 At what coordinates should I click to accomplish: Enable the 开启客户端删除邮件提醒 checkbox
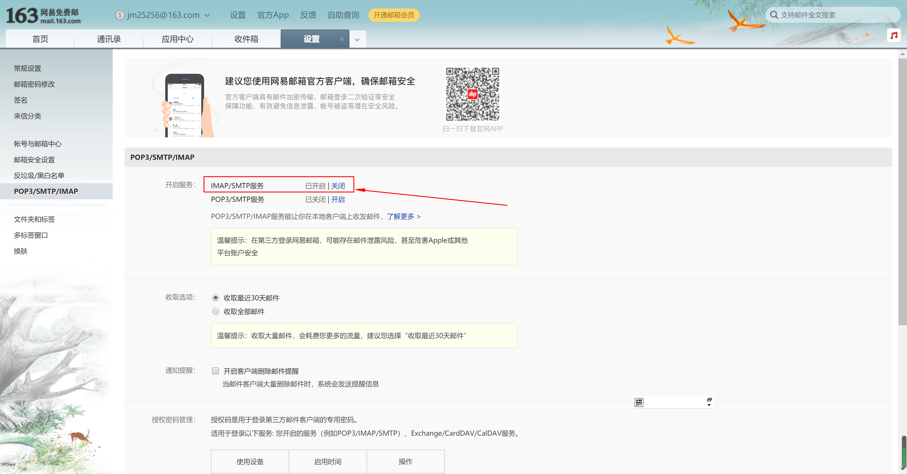click(x=215, y=371)
